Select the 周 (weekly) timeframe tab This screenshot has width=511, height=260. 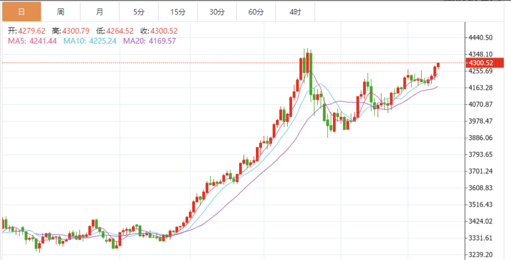[x=60, y=12]
